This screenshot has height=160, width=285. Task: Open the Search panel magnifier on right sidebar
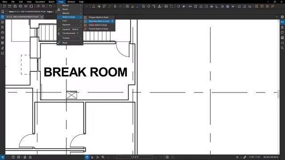click(282, 48)
